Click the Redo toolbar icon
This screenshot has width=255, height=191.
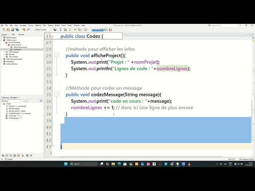pos(28,29)
